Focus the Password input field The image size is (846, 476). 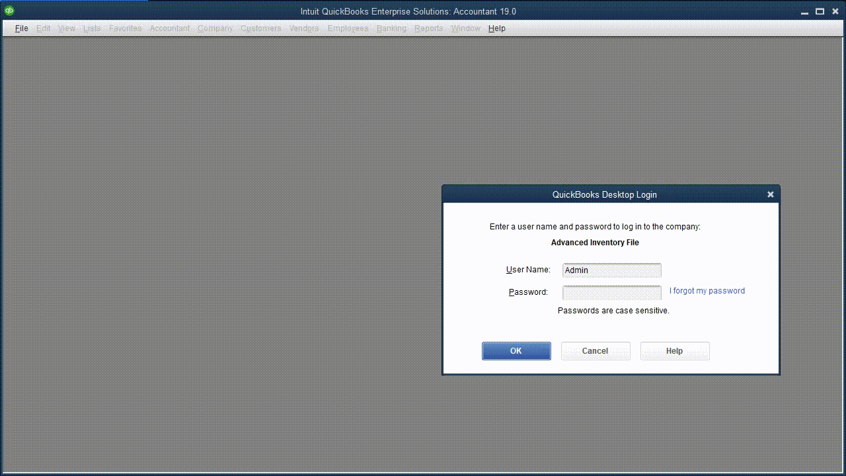coord(611,292)
